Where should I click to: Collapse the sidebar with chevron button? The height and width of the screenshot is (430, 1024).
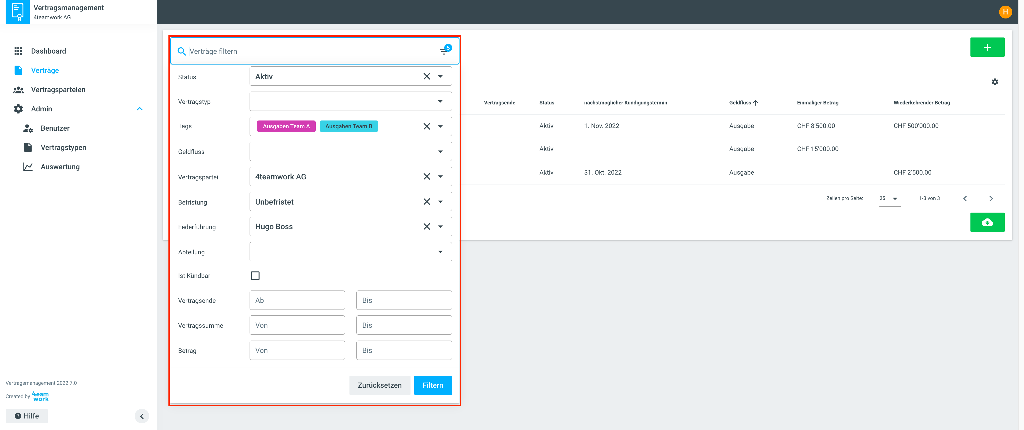click(141, 416)
